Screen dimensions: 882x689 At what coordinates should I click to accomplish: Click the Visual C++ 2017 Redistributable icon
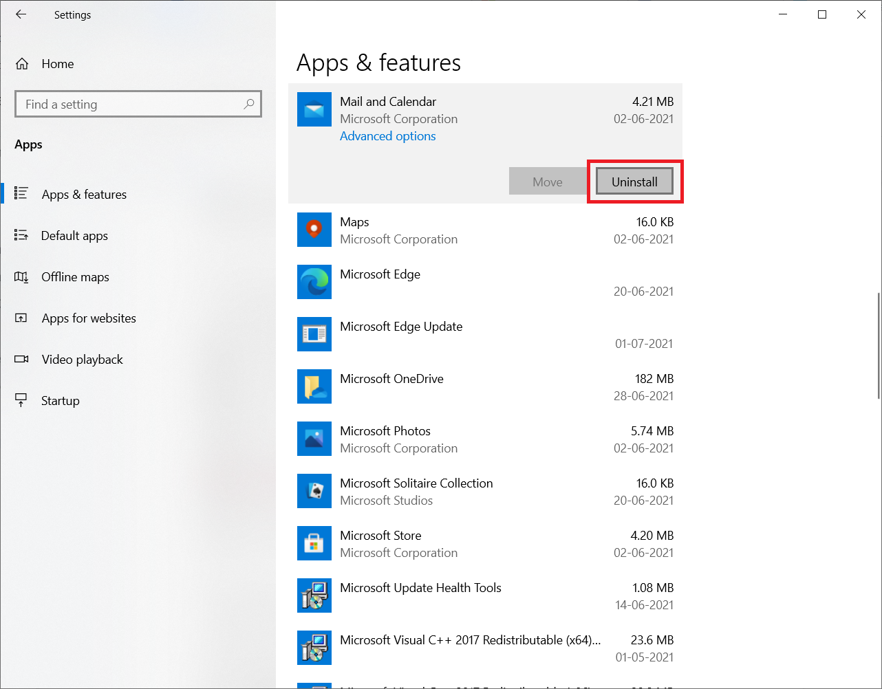coord(314,648)
